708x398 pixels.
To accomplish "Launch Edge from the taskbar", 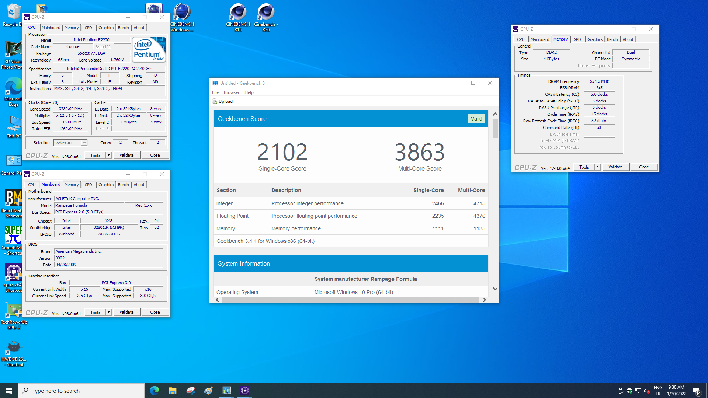I will (x=155, y=391).
